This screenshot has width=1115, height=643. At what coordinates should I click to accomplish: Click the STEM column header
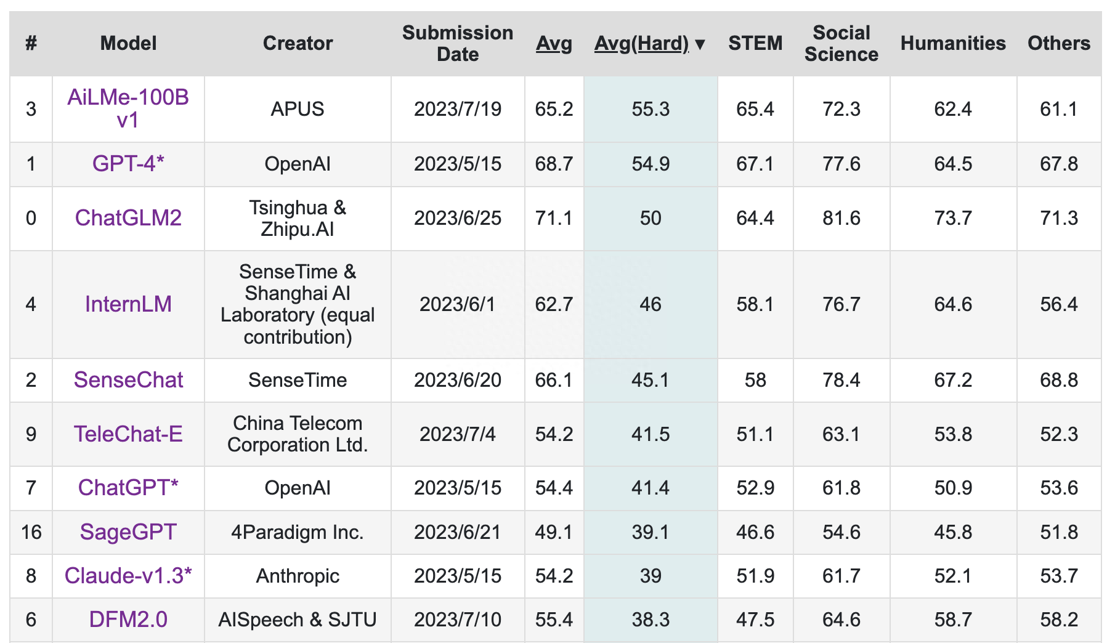pyautogui.click(x=755, y=43)
